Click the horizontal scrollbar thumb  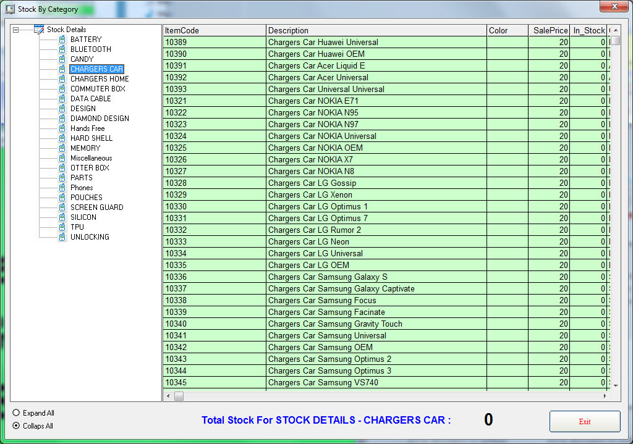pyautogui.click(x=179, y=396)
